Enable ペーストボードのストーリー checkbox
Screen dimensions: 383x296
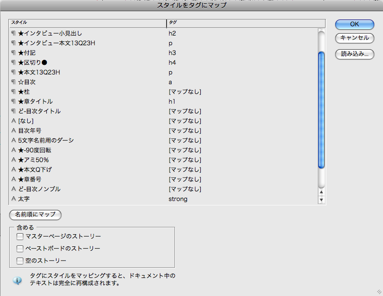point(20,249)
